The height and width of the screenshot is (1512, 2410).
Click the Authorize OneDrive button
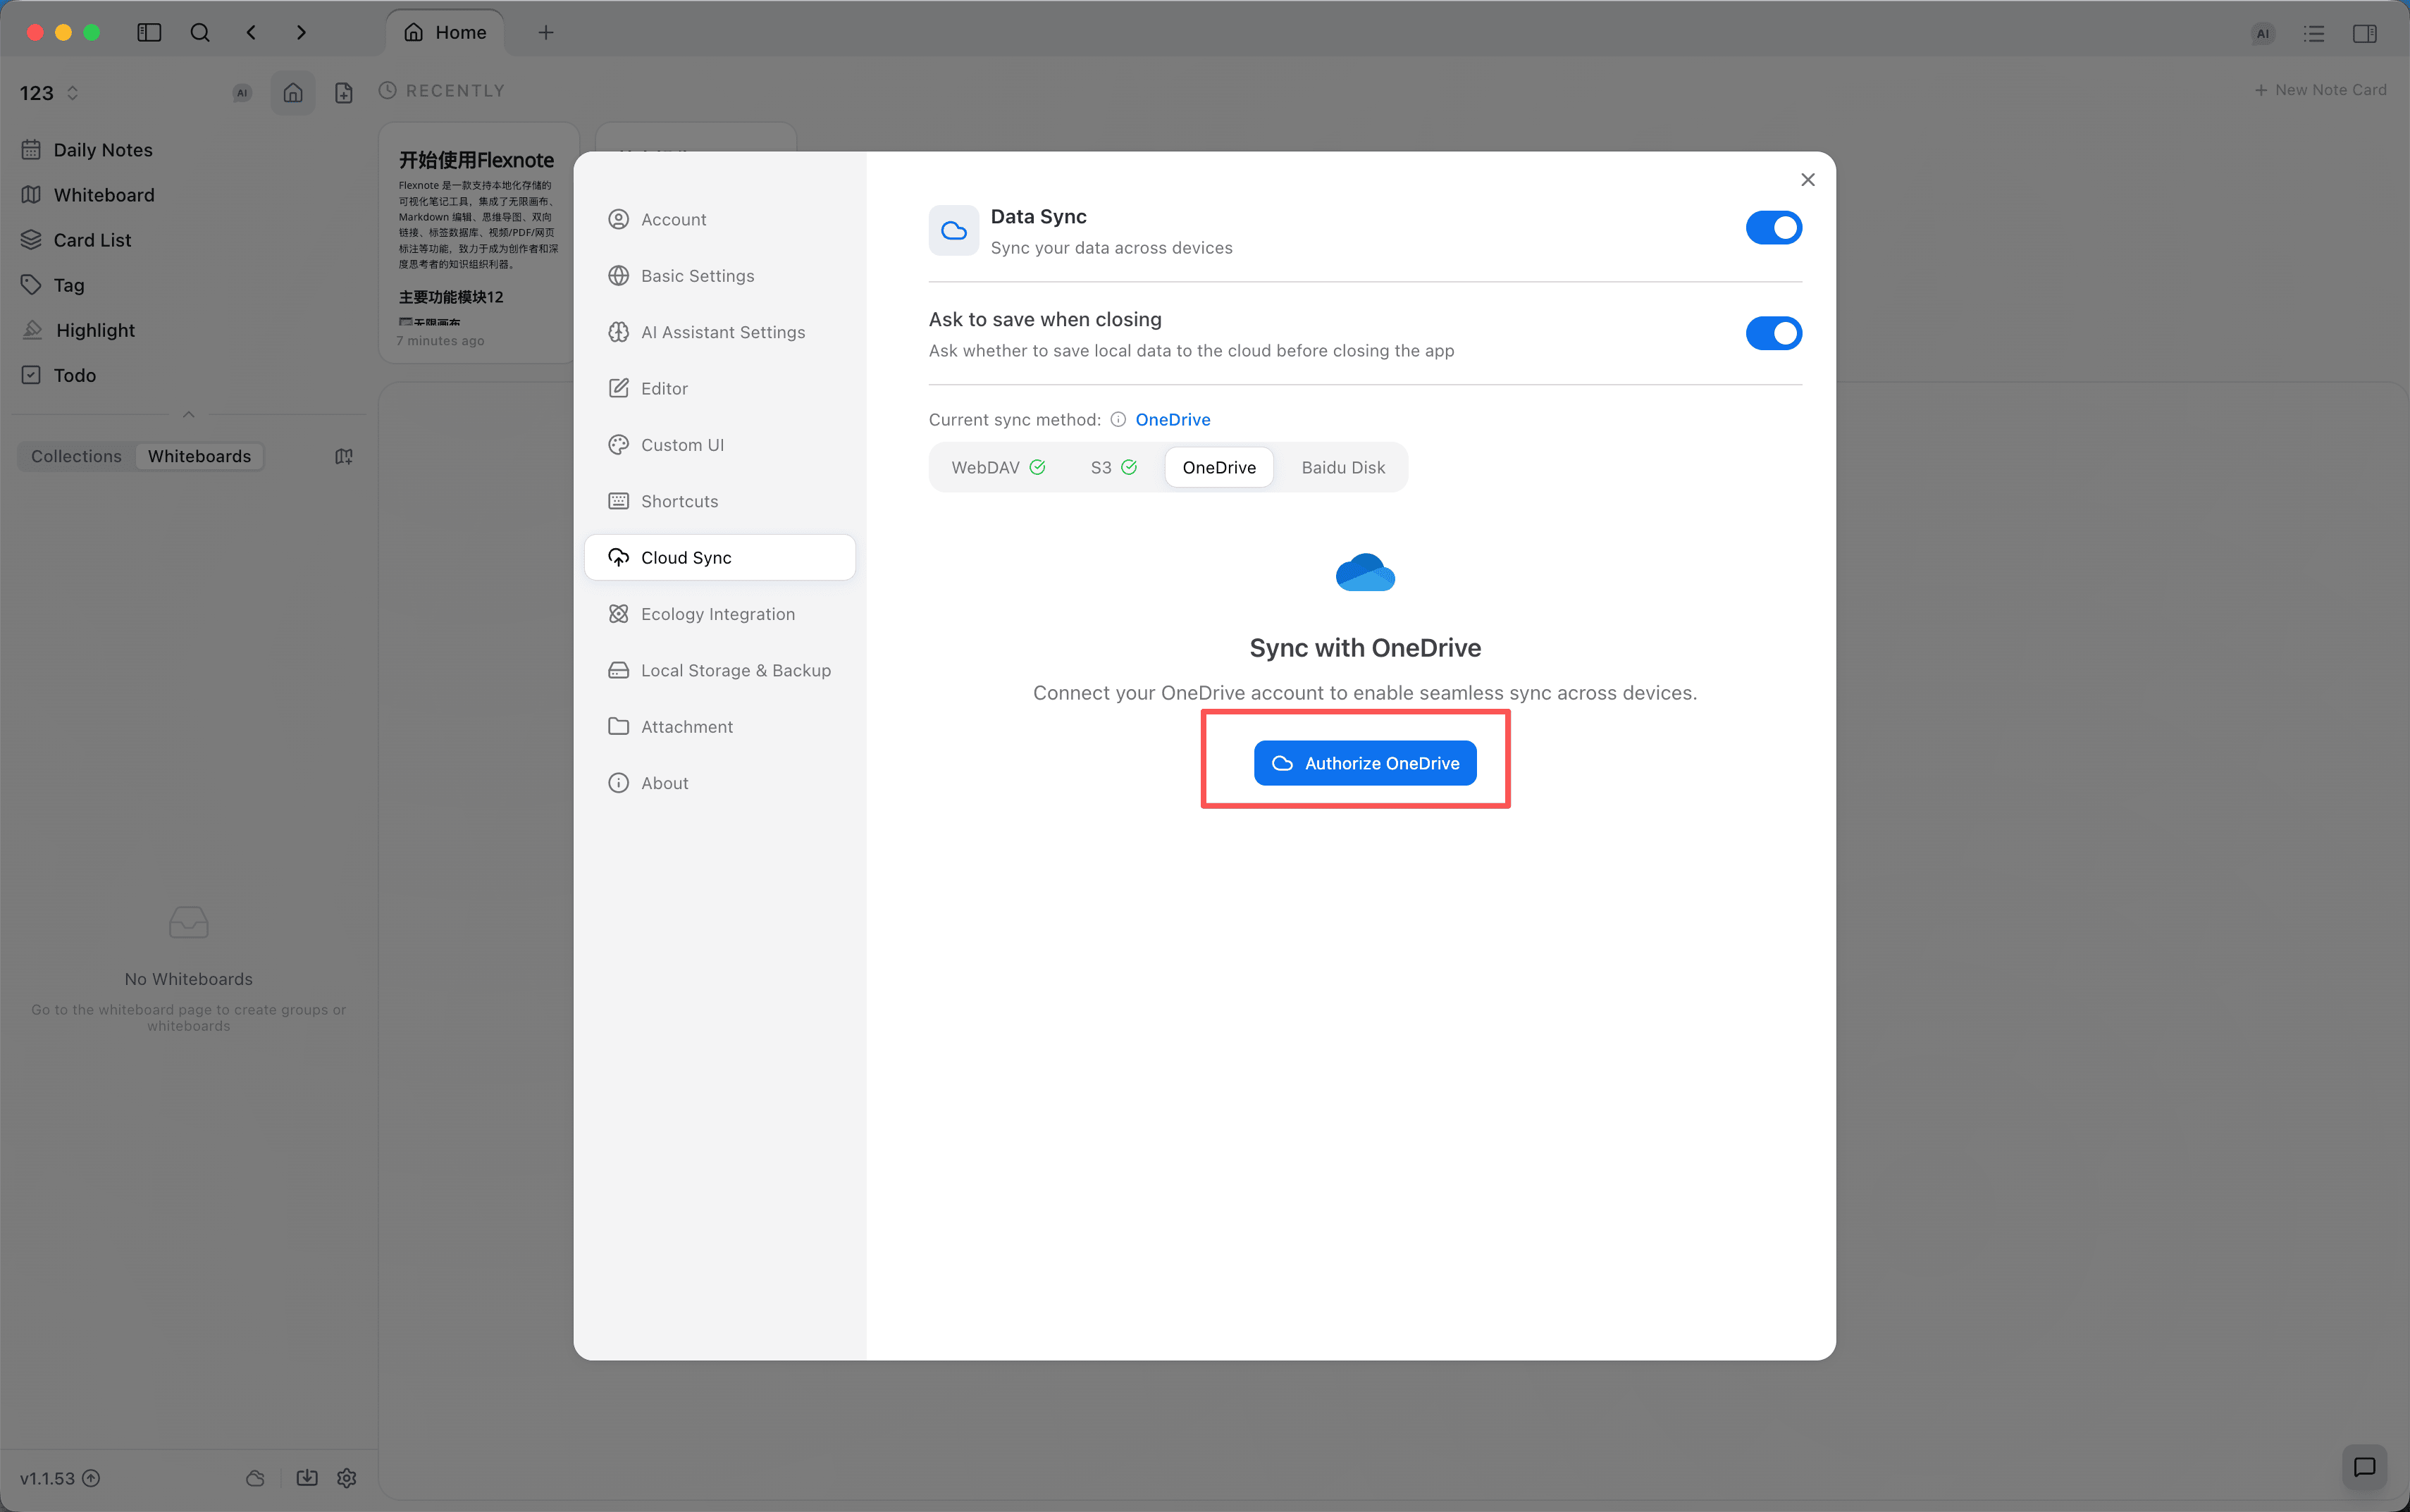pos(1365,763)
